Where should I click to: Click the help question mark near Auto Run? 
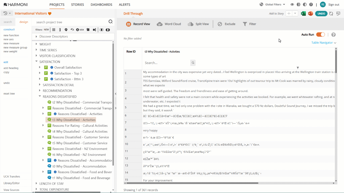click(x=334, y=35)
